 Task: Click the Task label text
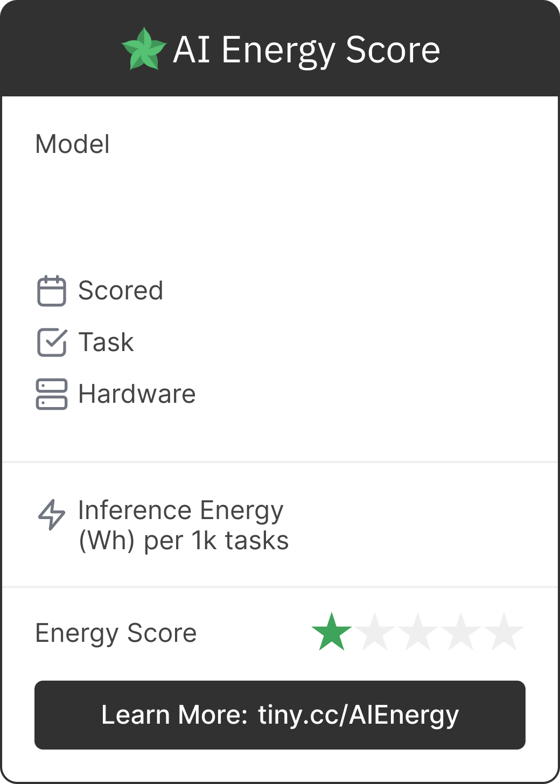pyautogui.click(x=106, y=342)
